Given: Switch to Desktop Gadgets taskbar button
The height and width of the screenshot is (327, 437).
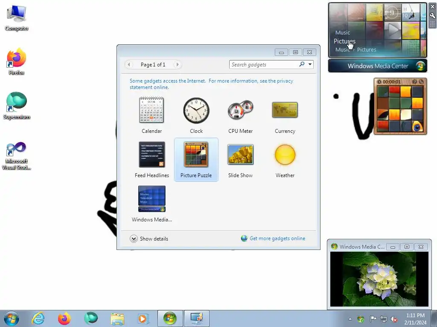Looking at the screenshot, I should pyautogui.click(x=197, y=318).
